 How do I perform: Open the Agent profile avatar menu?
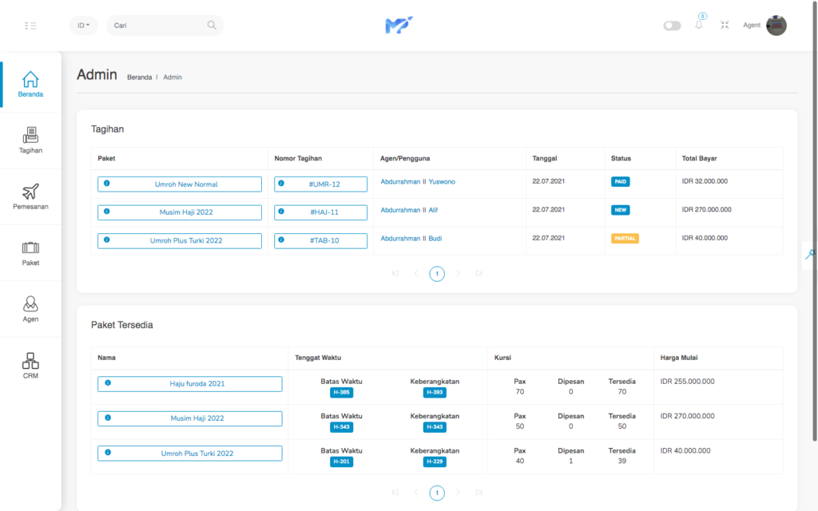(776, 26)
